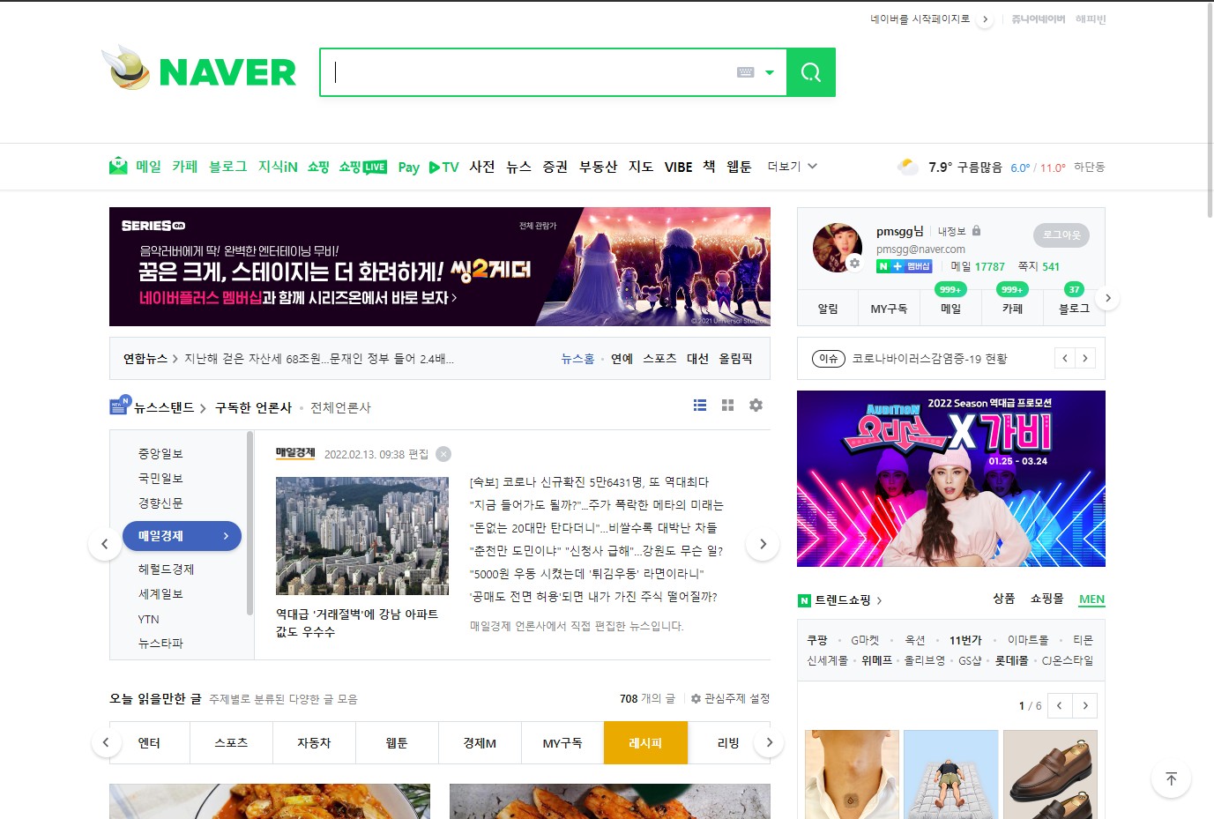
Task: Go to previous shopping page 1/6
Action: (x=1060, y=705)
